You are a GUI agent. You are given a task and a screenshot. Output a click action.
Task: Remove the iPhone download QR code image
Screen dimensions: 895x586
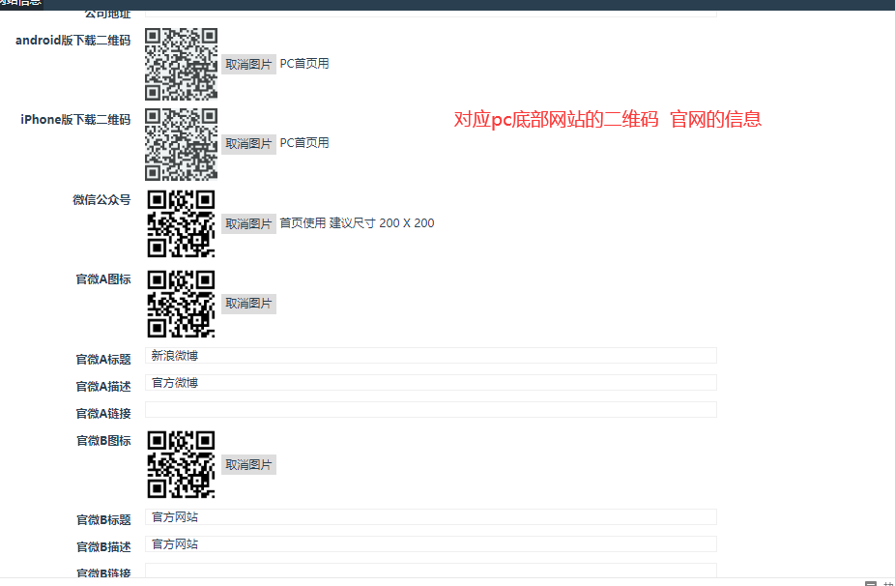pos(248,143)
